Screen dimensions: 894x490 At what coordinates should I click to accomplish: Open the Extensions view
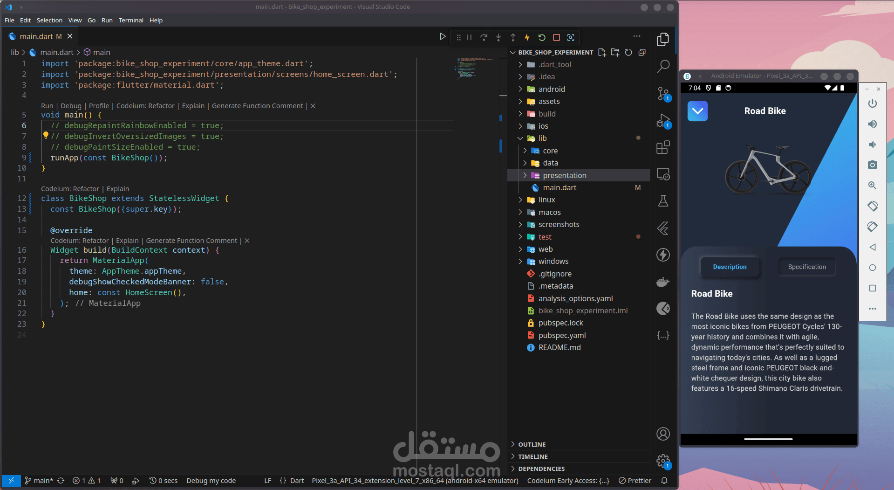point(663,147)
